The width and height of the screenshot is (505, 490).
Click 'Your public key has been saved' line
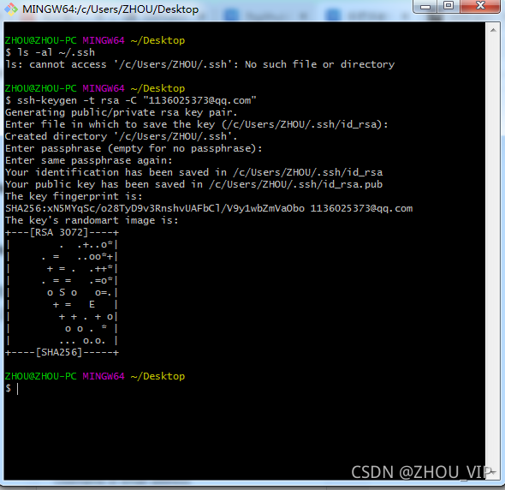point(194,184)
